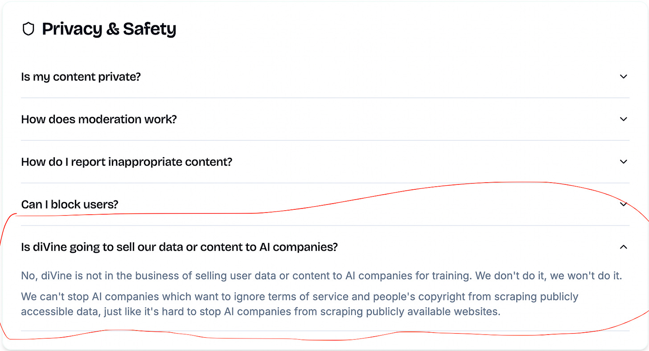Click the downward chevron icon next to content privacy question
Viewport: 649px width, 351px height.
point(624,76)
